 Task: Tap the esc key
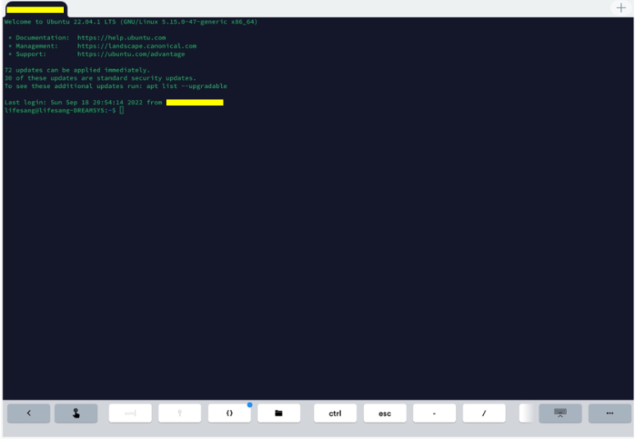coord(384,413)
